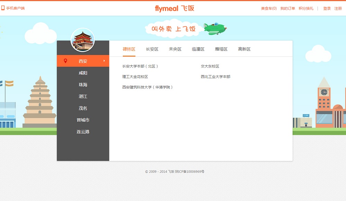Switch to the 长安区 tab
The height and width of the screenshot is (201, 346).
(x=152, y=49)
